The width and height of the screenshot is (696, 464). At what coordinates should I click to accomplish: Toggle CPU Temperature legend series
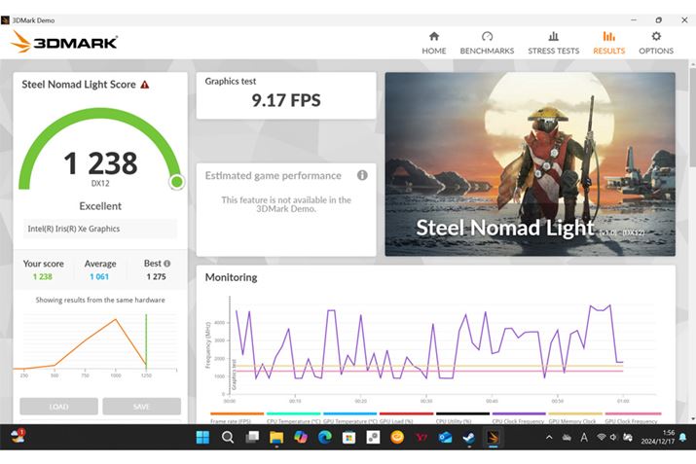coord(293,421)
